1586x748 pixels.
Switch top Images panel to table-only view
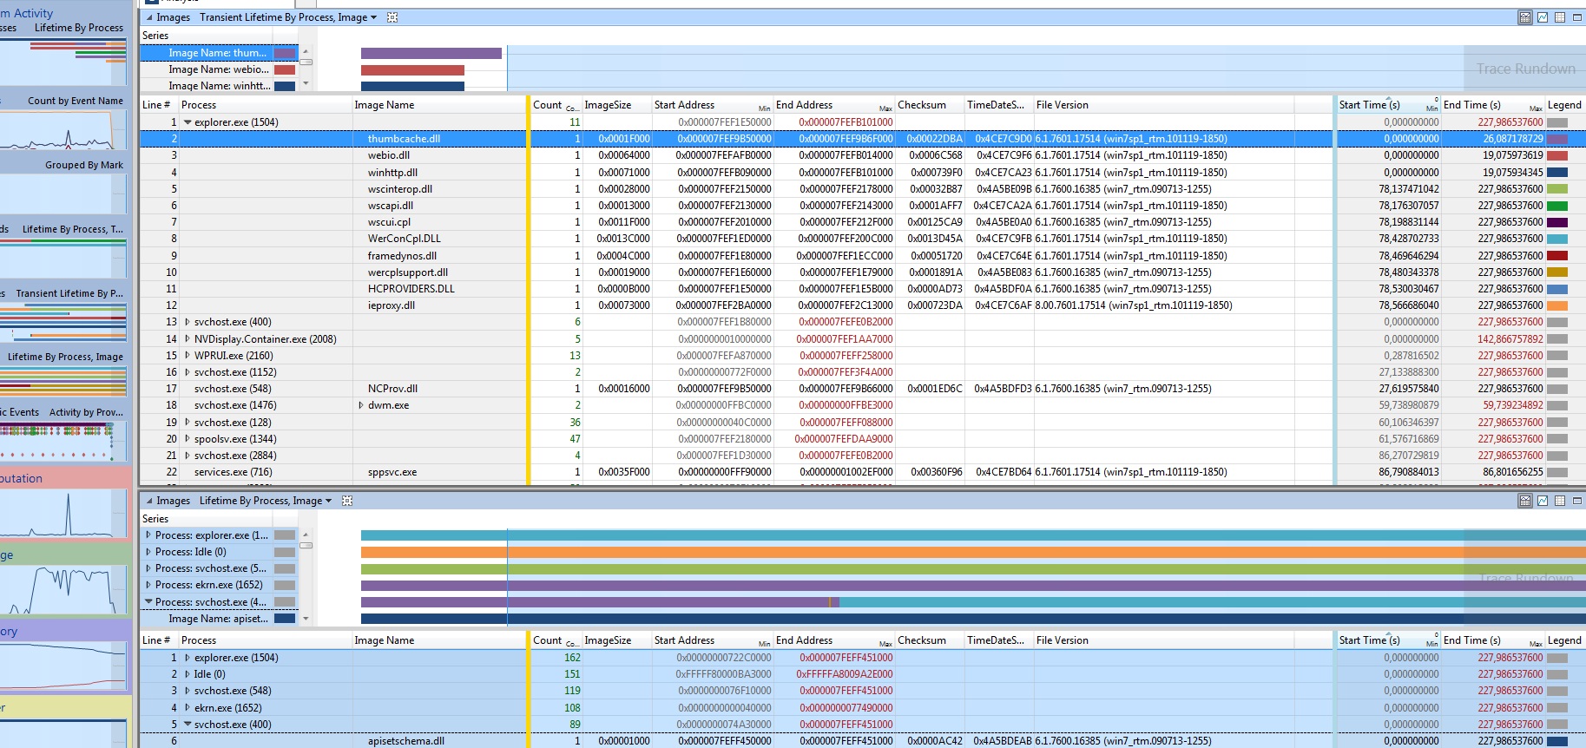point(1560,17)
